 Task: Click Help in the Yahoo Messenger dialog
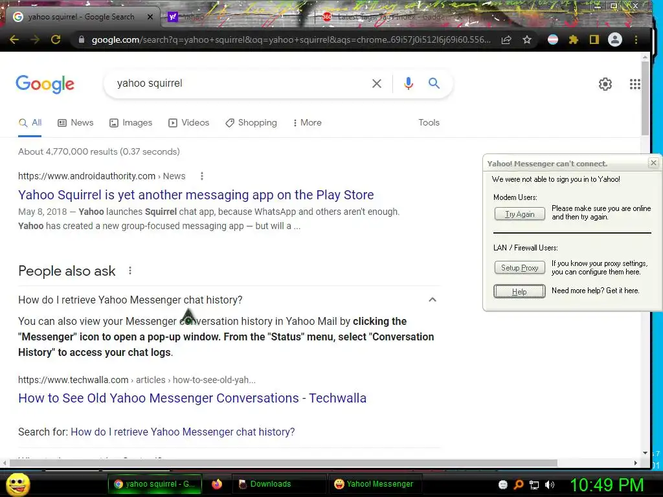click(520, 292)
